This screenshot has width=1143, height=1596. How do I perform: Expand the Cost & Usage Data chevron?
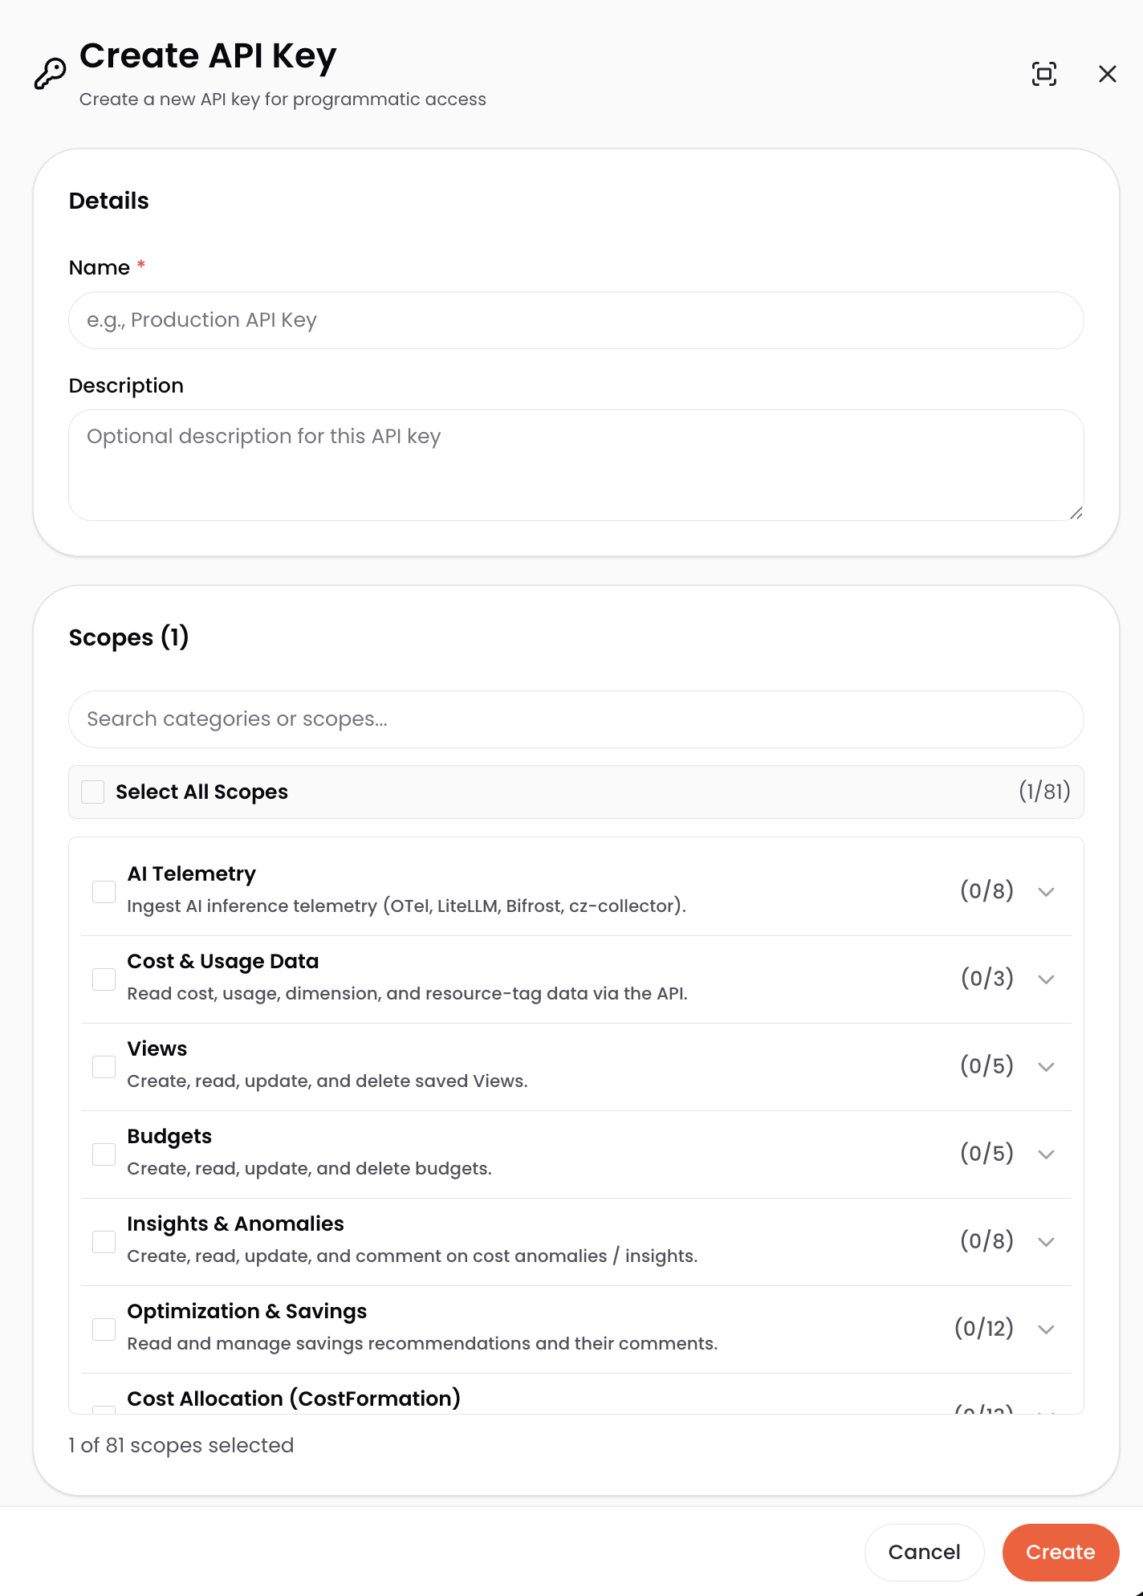[x=1046, y=979]
